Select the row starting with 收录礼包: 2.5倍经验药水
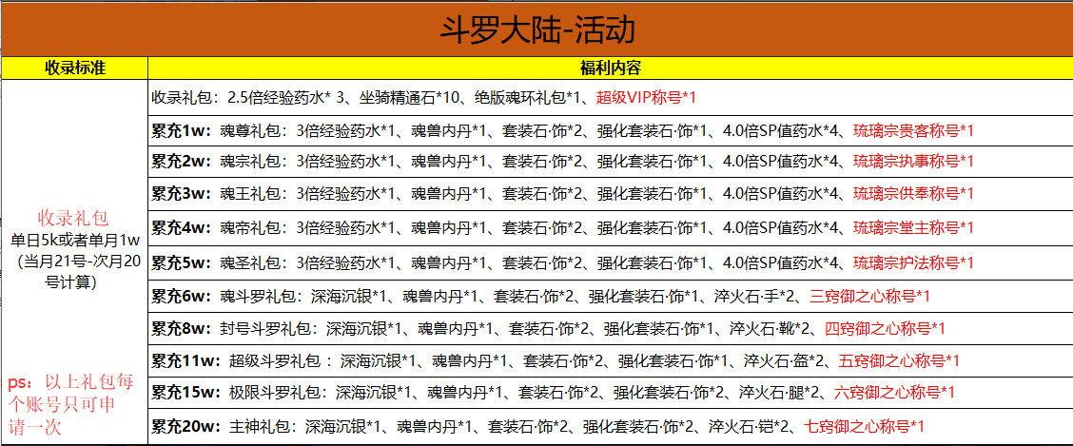Image resolution: width=1073 pixels, height=446 pixels. [610, 97]
